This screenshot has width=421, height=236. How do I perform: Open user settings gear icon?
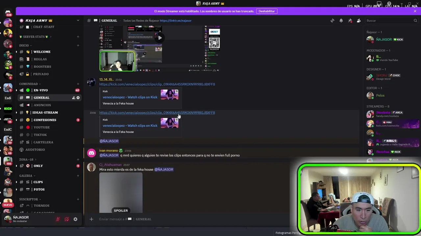75,219
